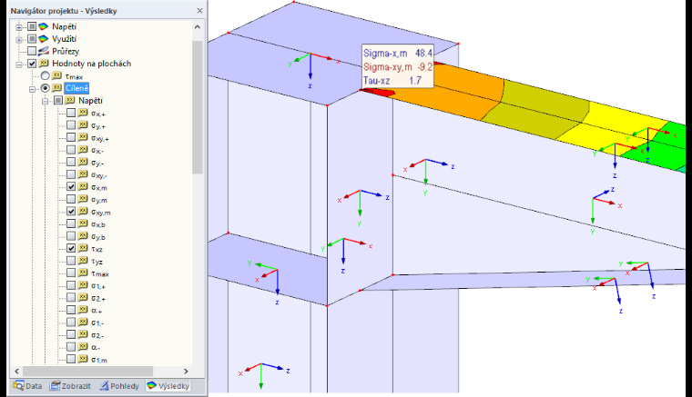
Task: Click the icon next to σx,b entry
Action: [x=83, y=224]
